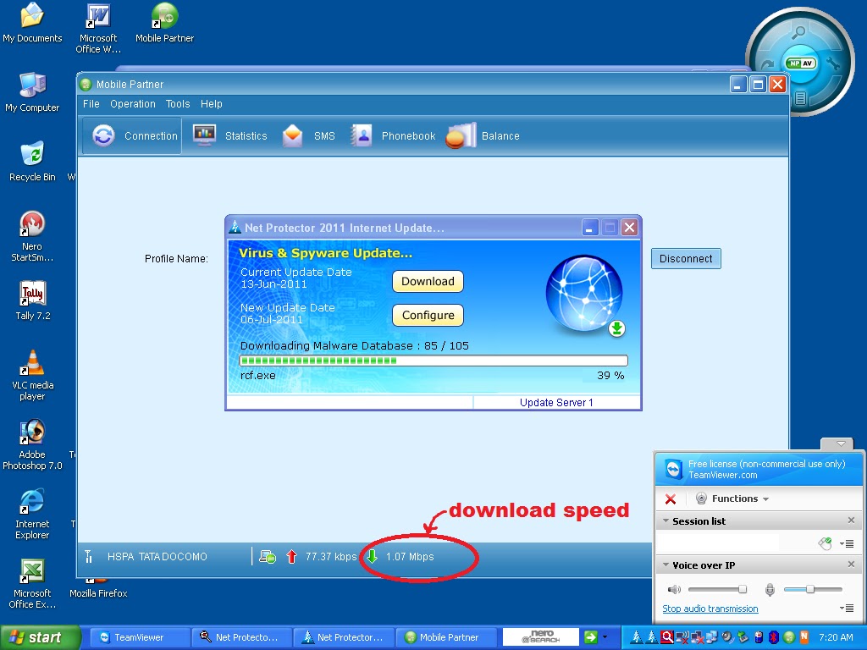Image resolution: width=867 pixels, height=650 pixels.
Task: Mute the TeamViewer speaker icon
Action: coord(674,590)
